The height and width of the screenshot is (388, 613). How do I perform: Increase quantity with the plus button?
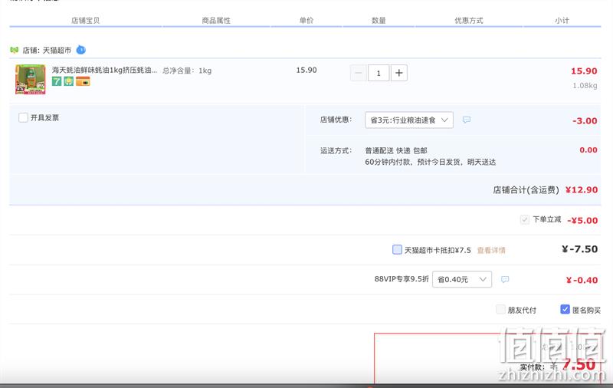[398, 73]
